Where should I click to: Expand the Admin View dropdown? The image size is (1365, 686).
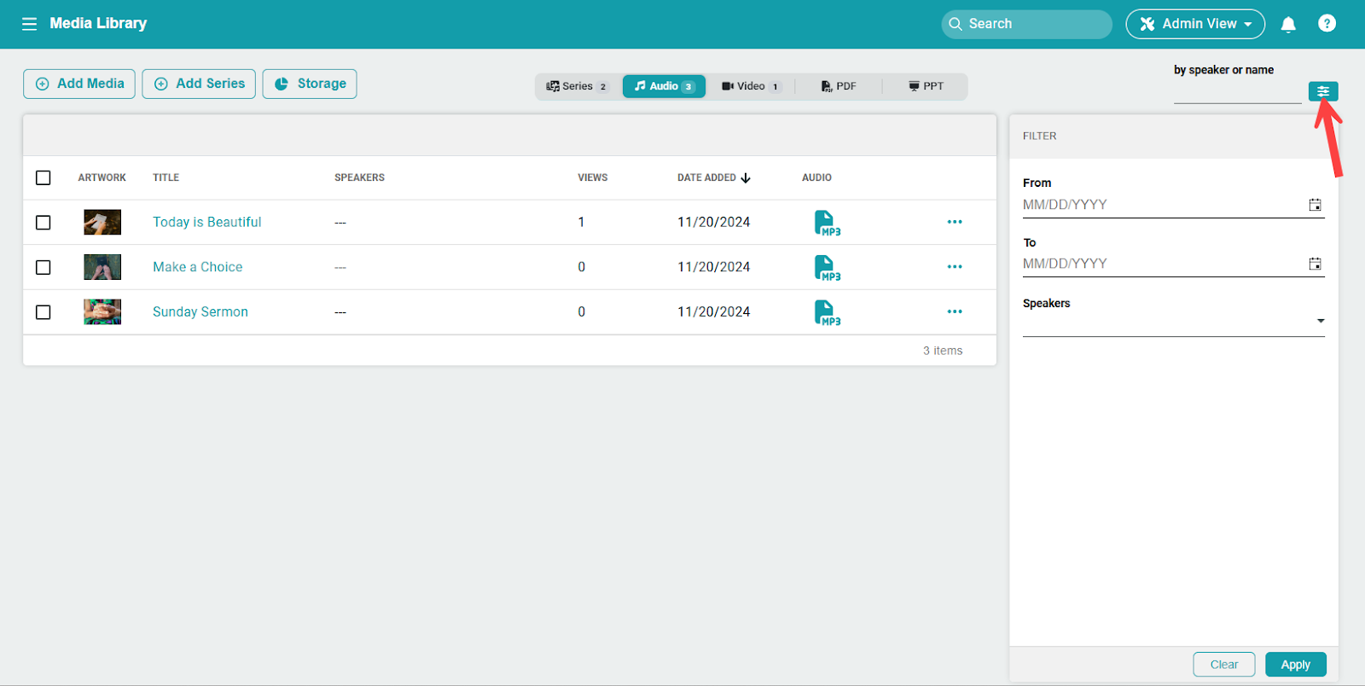[1194, 24]
